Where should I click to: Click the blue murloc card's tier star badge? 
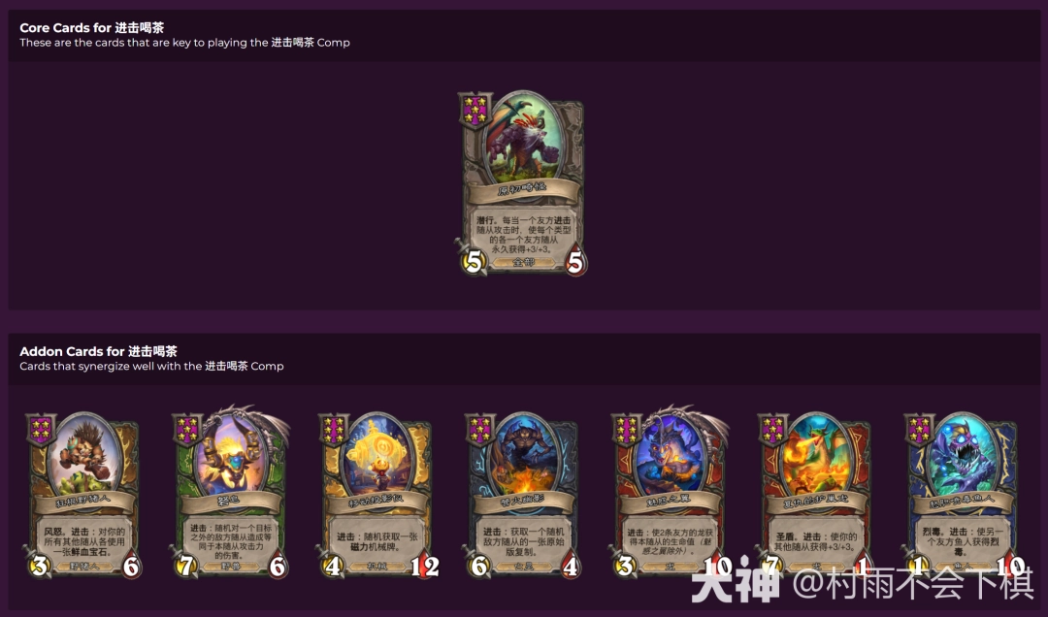(x=920, y=430)
